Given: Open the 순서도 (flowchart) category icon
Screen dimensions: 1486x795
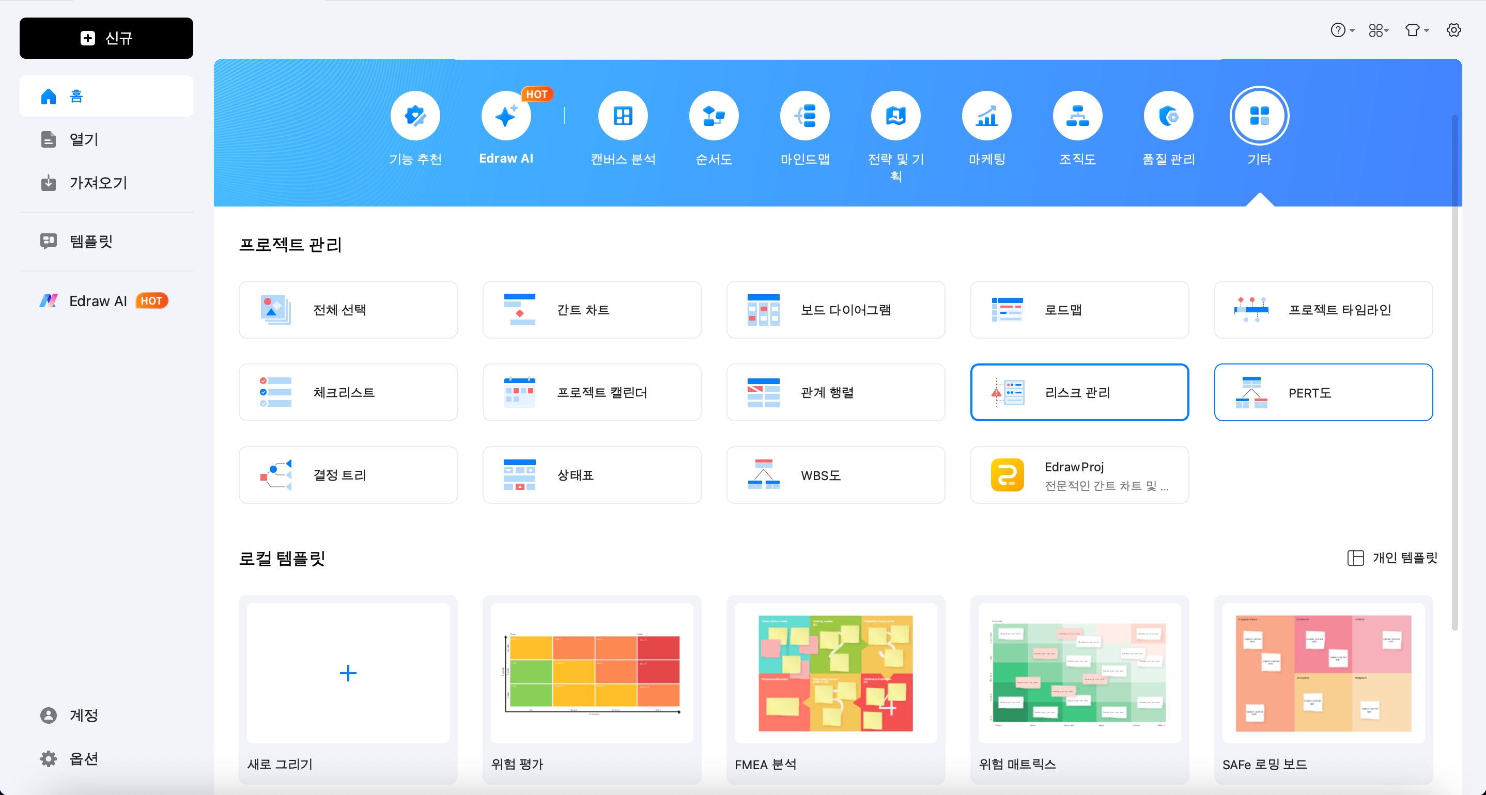Looking at the screenshot, I should [714, 116].
